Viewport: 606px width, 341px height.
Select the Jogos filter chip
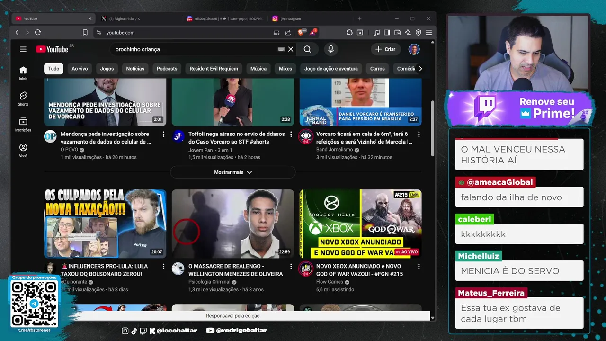107,69
